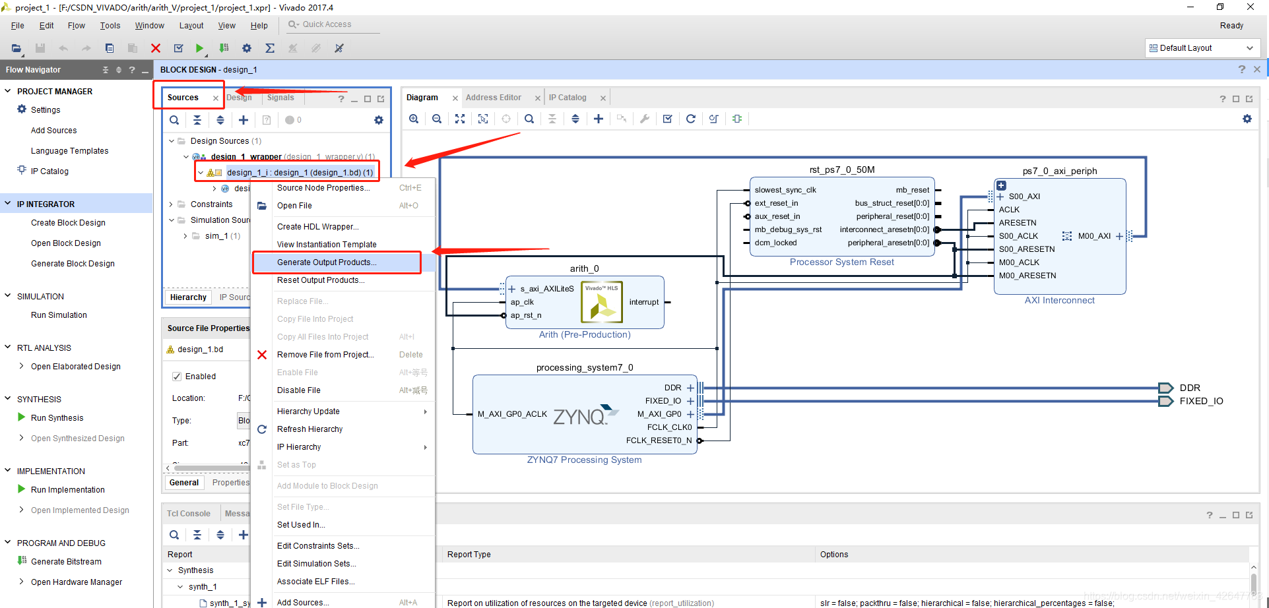
Task: Collapse the SIMULATION section
Action: point(8,296)
